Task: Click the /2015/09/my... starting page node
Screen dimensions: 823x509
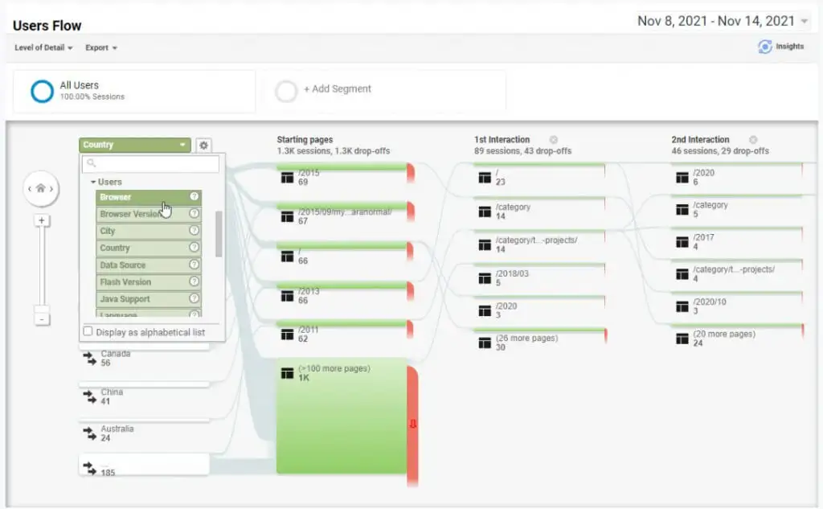Action: (x=341, y=213)
